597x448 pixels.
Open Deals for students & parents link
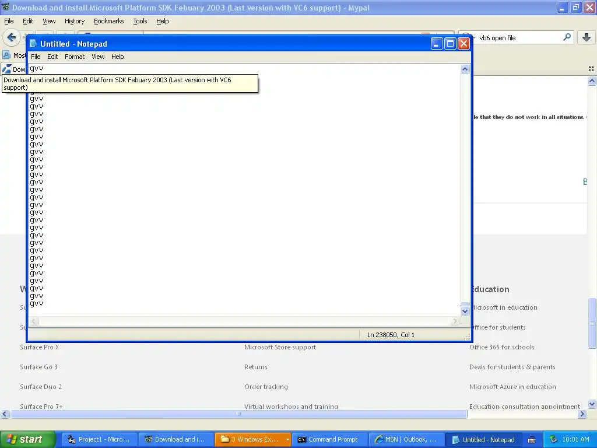(x=512, y=367)
